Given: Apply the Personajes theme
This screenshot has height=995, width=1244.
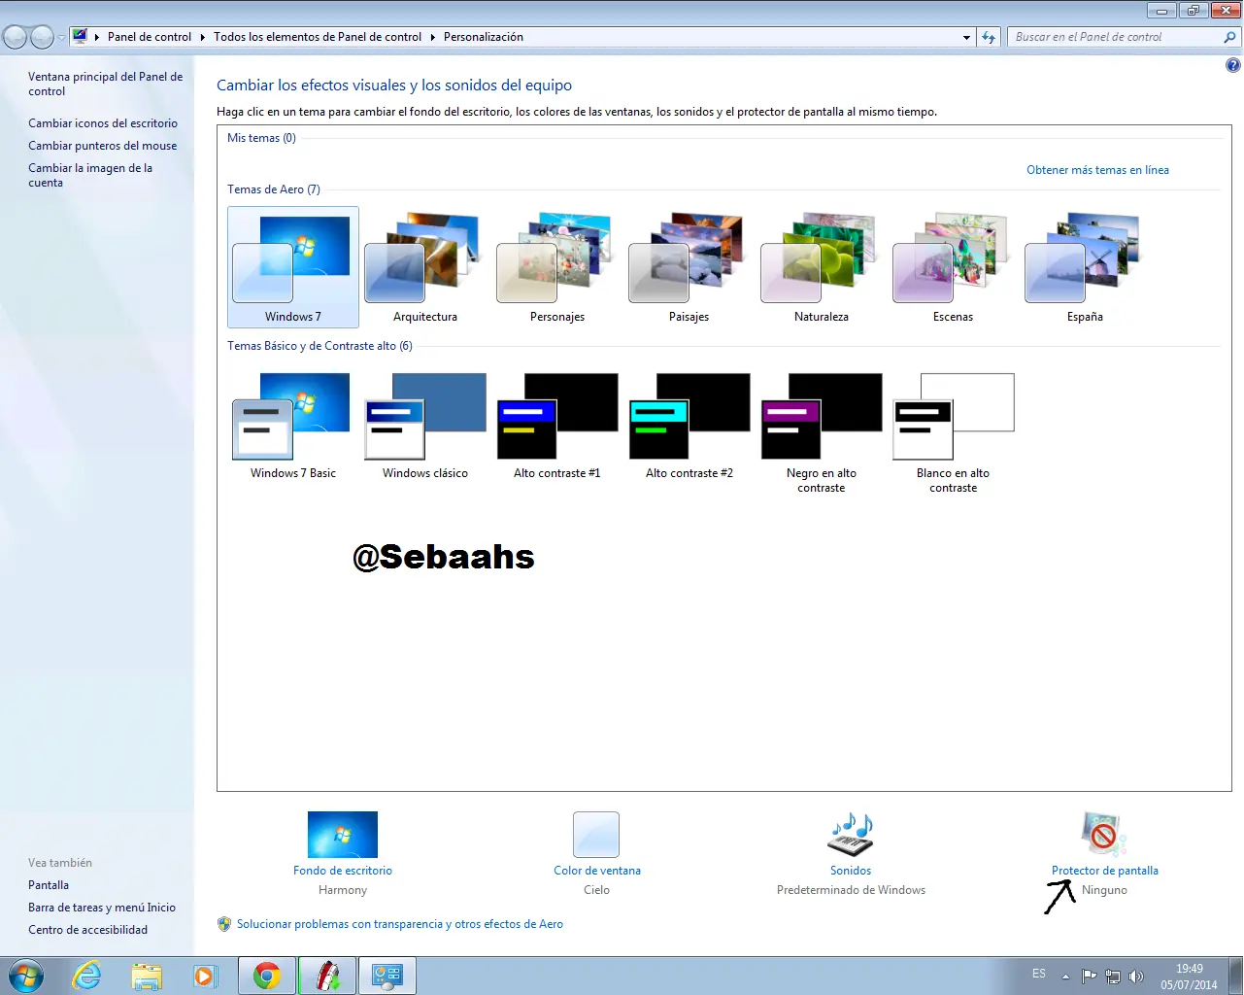Looking at the screenshot, I should coord(557,267).
